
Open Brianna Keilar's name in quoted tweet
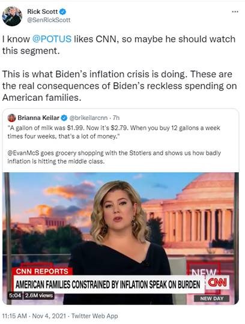(38, 118)
